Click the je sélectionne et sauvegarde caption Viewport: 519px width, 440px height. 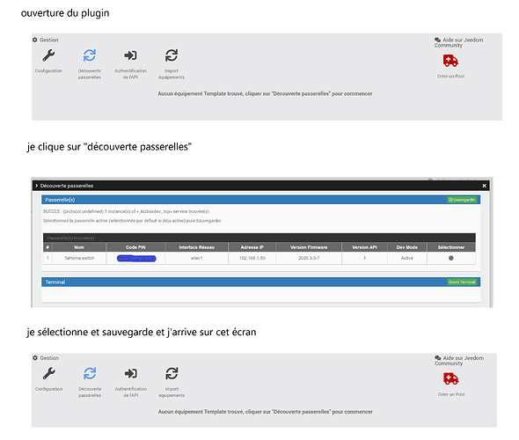[x=142, y=332]
